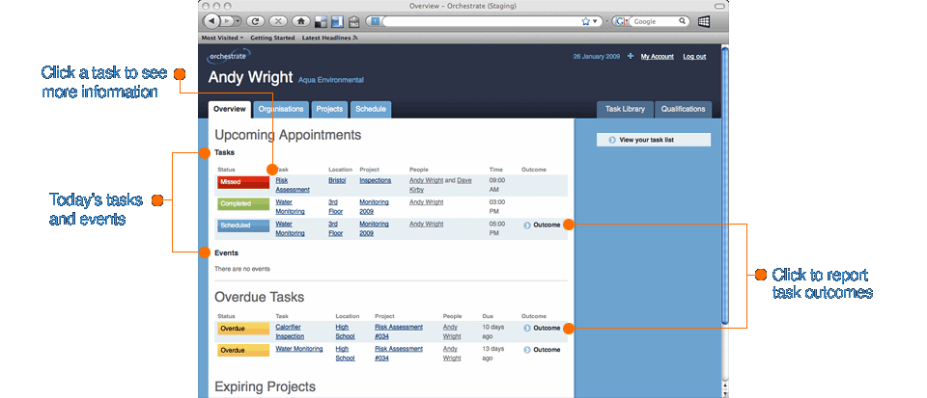927x398 pixels.
Task: Go to the browser Home icon
Action: 300,20
